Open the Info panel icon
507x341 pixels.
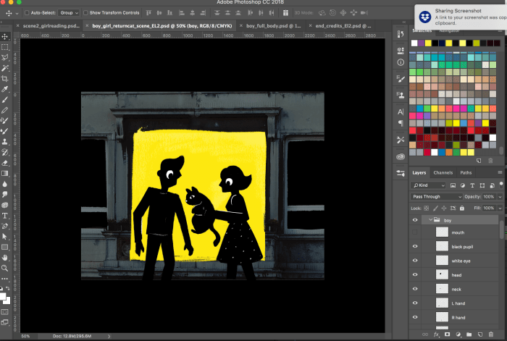click(x=401, y=63)
